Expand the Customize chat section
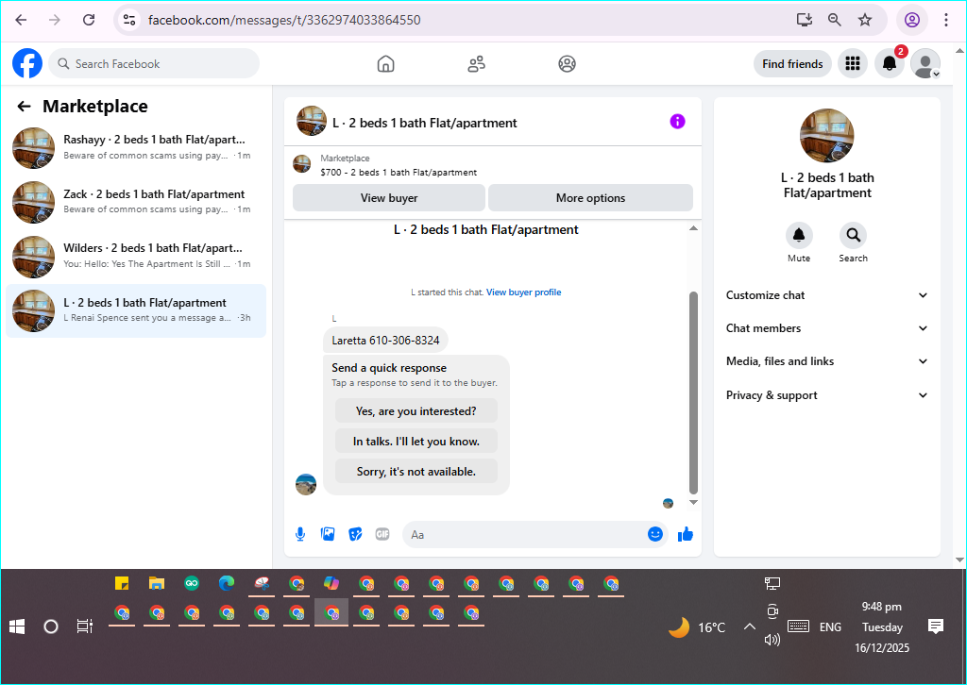This screenshot has height=685, width=967. (x=827, y=295)
